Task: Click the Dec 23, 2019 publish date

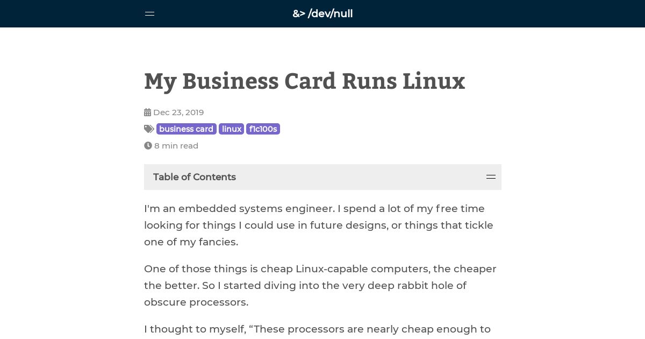Action: coord(178,112)
